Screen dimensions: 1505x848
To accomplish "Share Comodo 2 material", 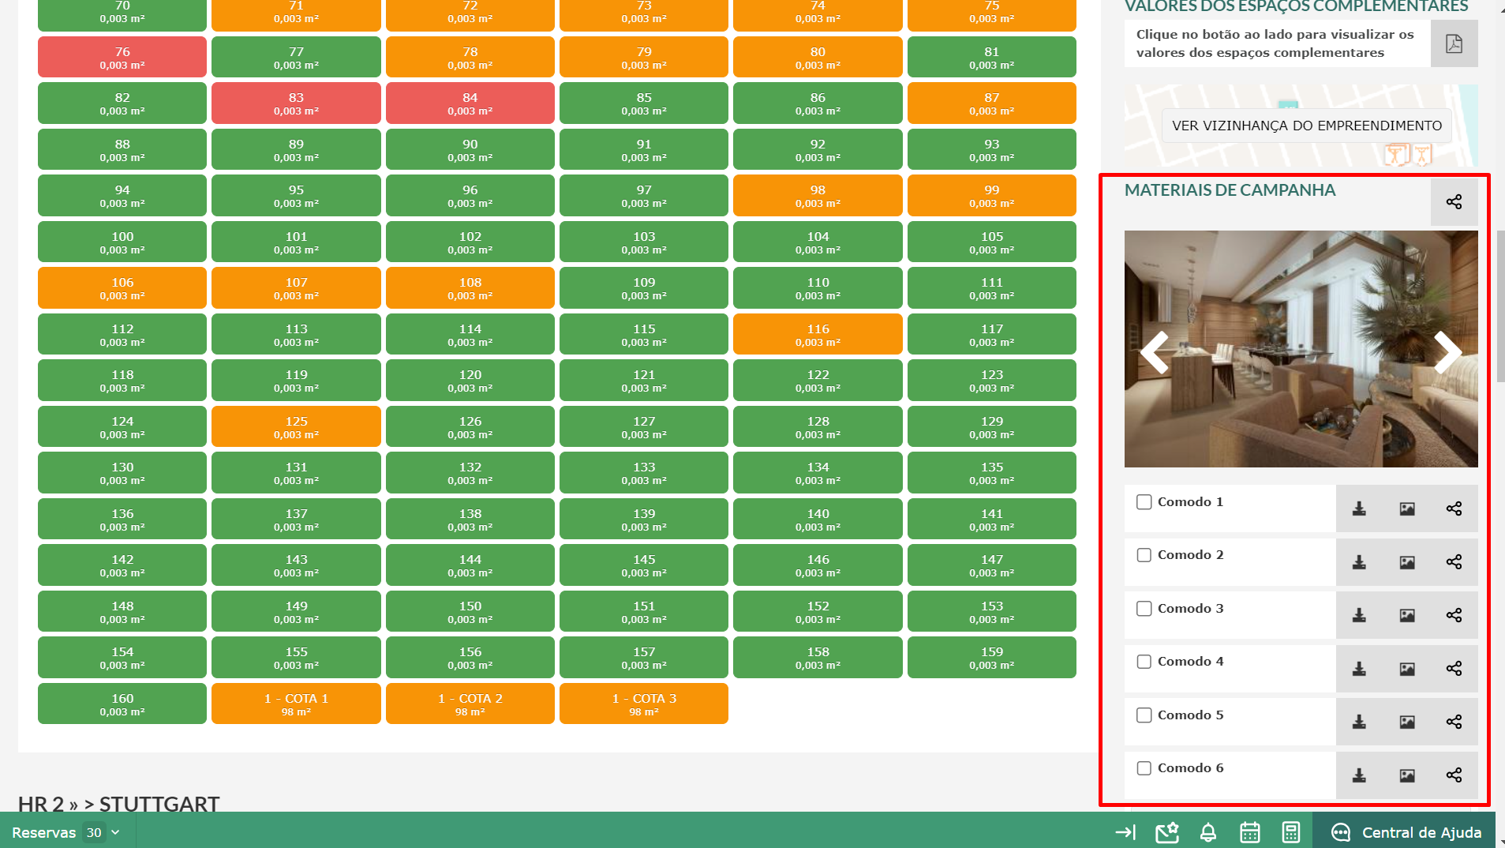I will [x=1454, y=562].
